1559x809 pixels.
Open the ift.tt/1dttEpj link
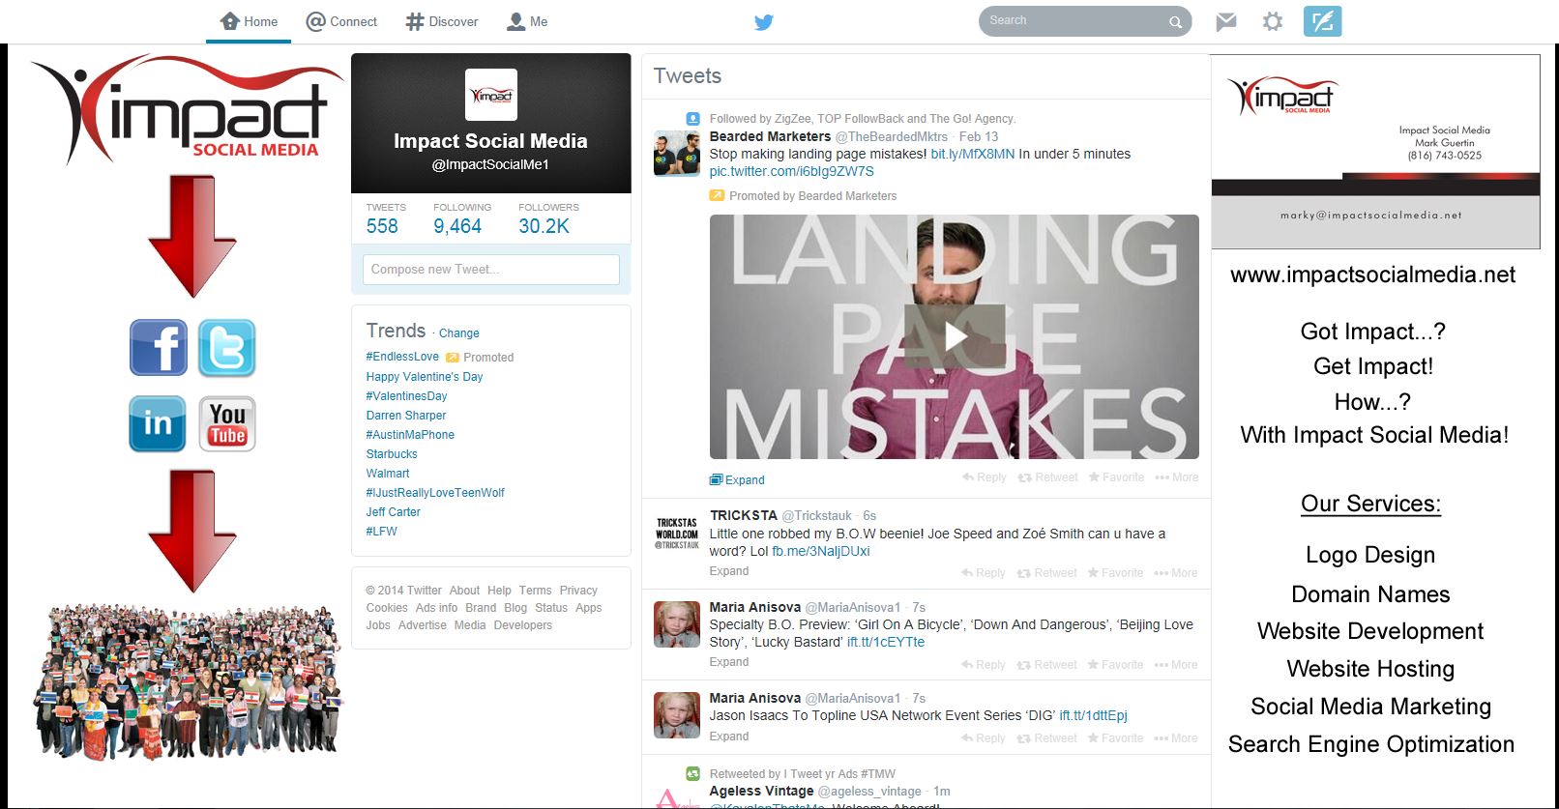coord(1093,715)
